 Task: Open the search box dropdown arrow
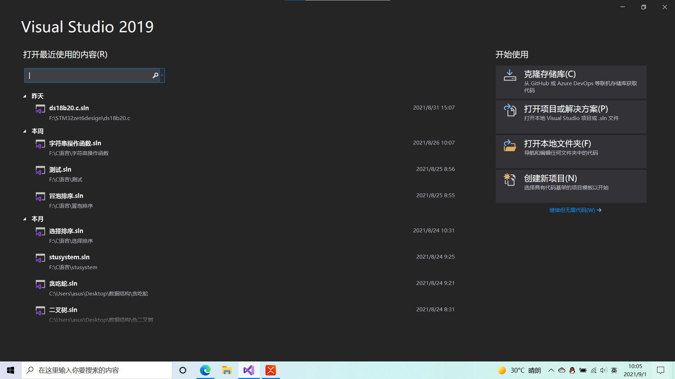162,75
